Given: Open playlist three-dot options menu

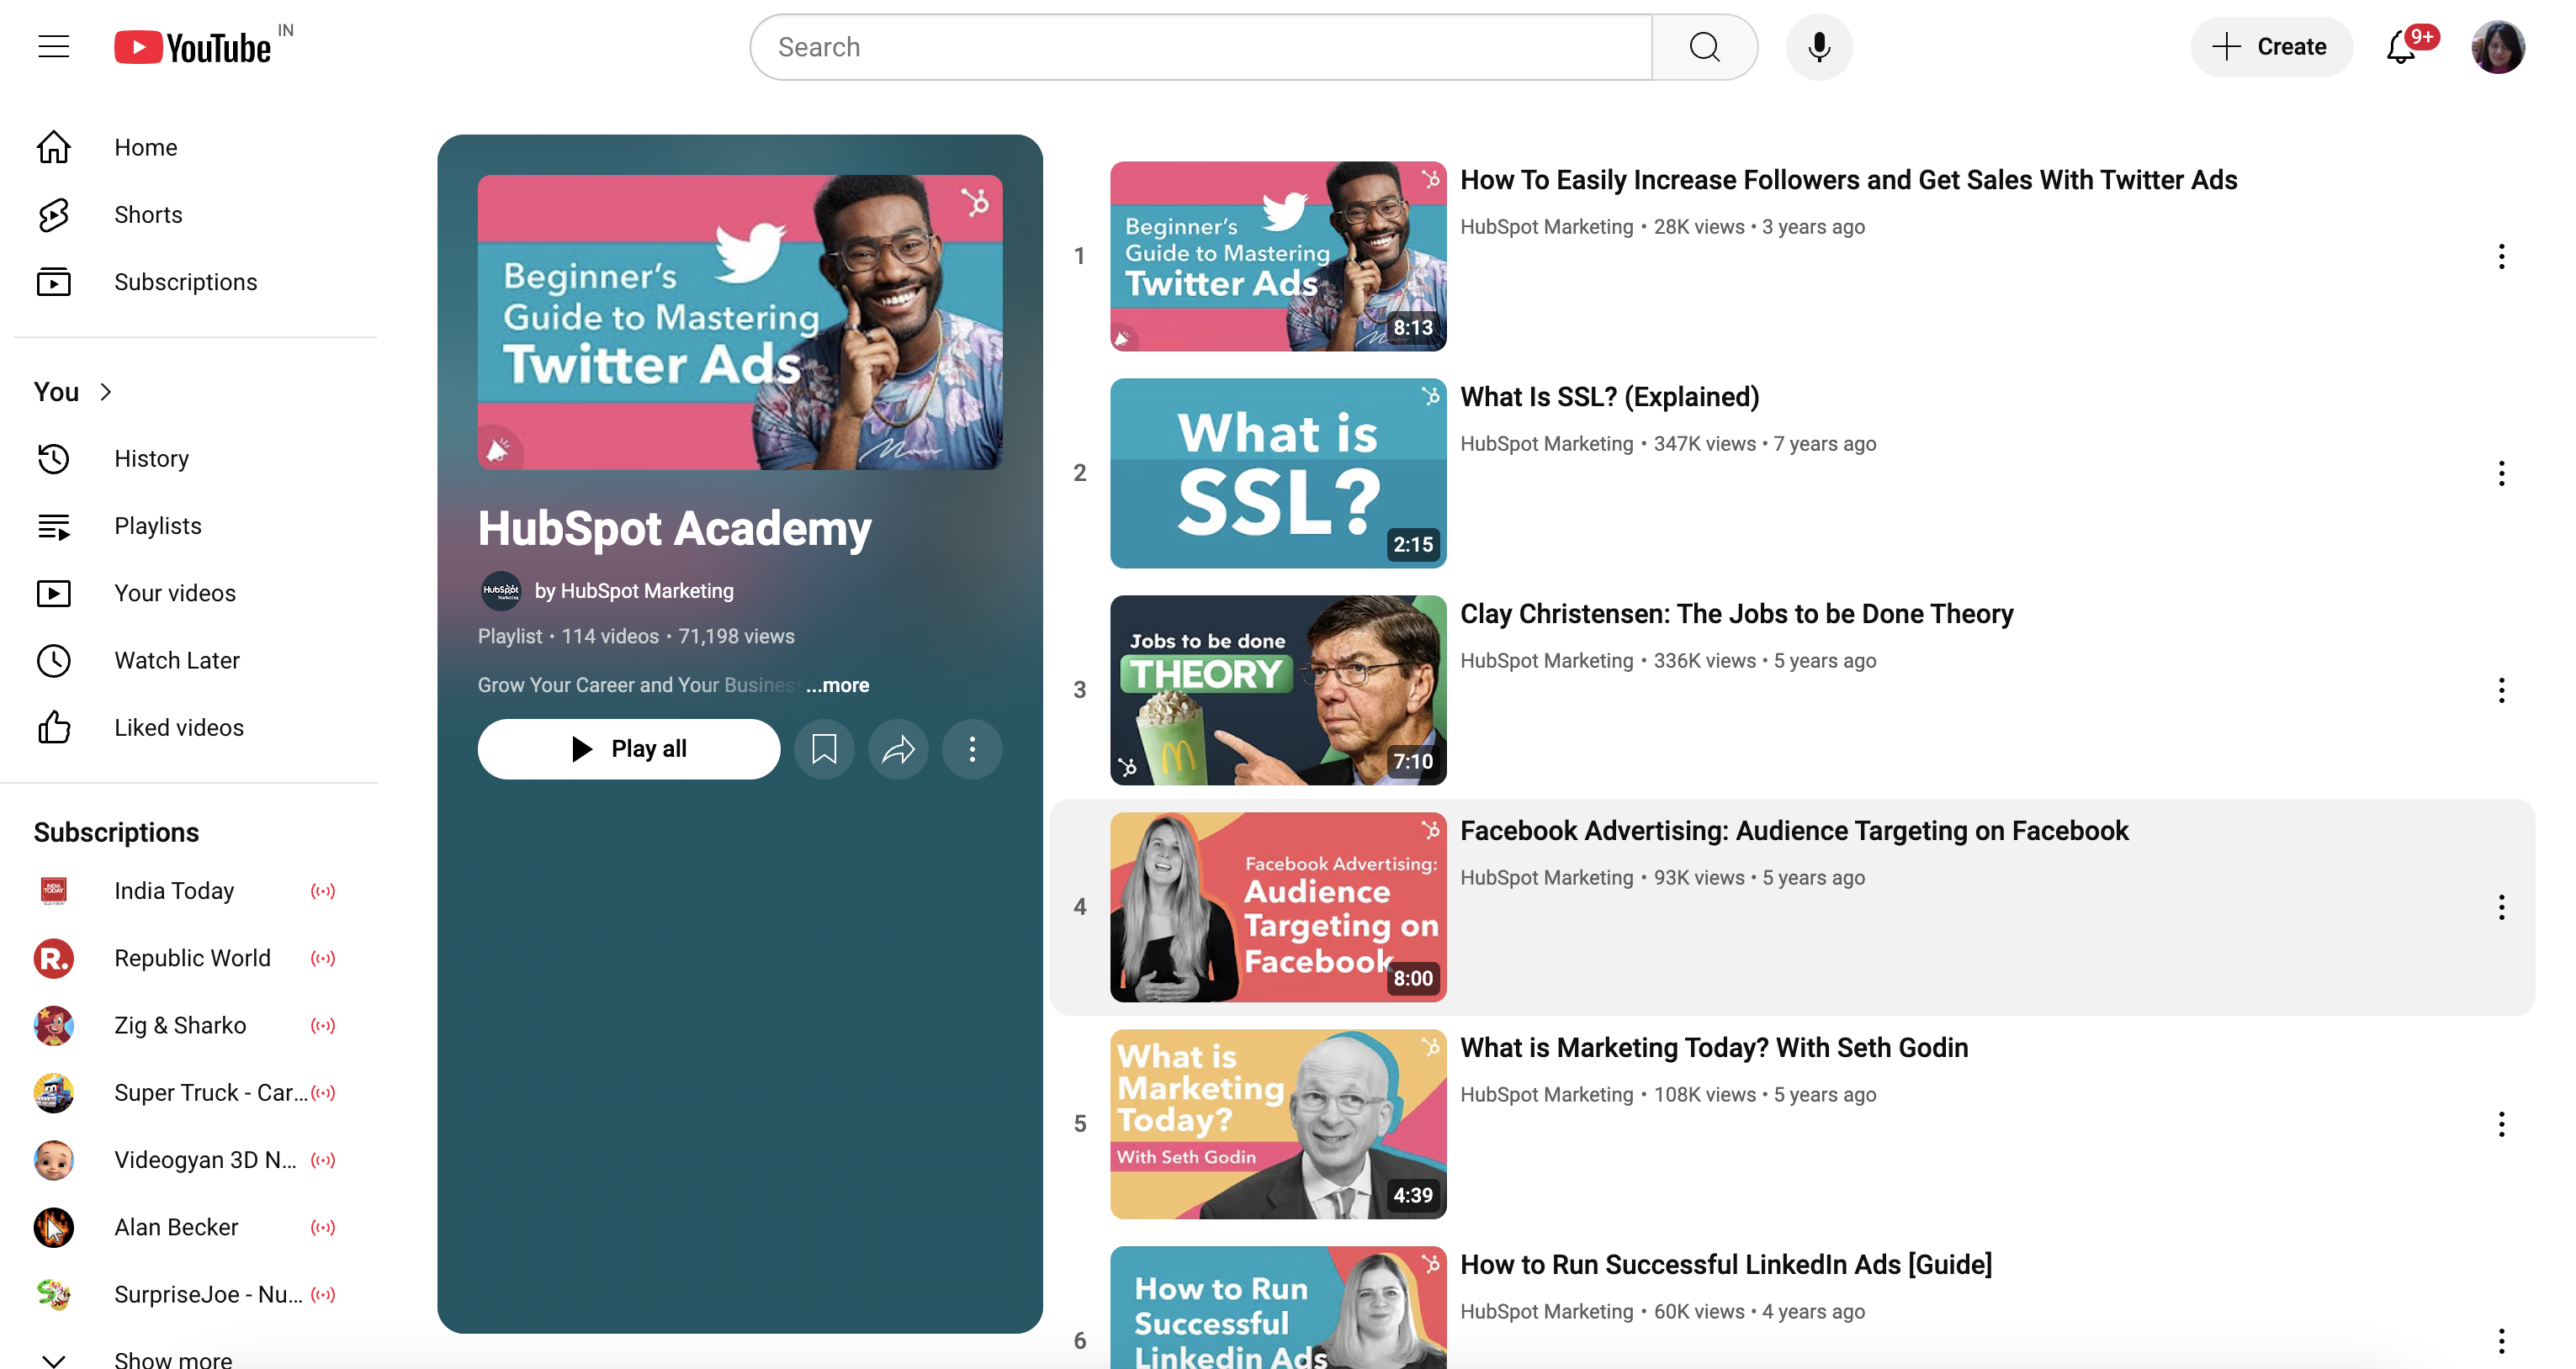Looking at the screenshot, I should [x=972, y=748].
